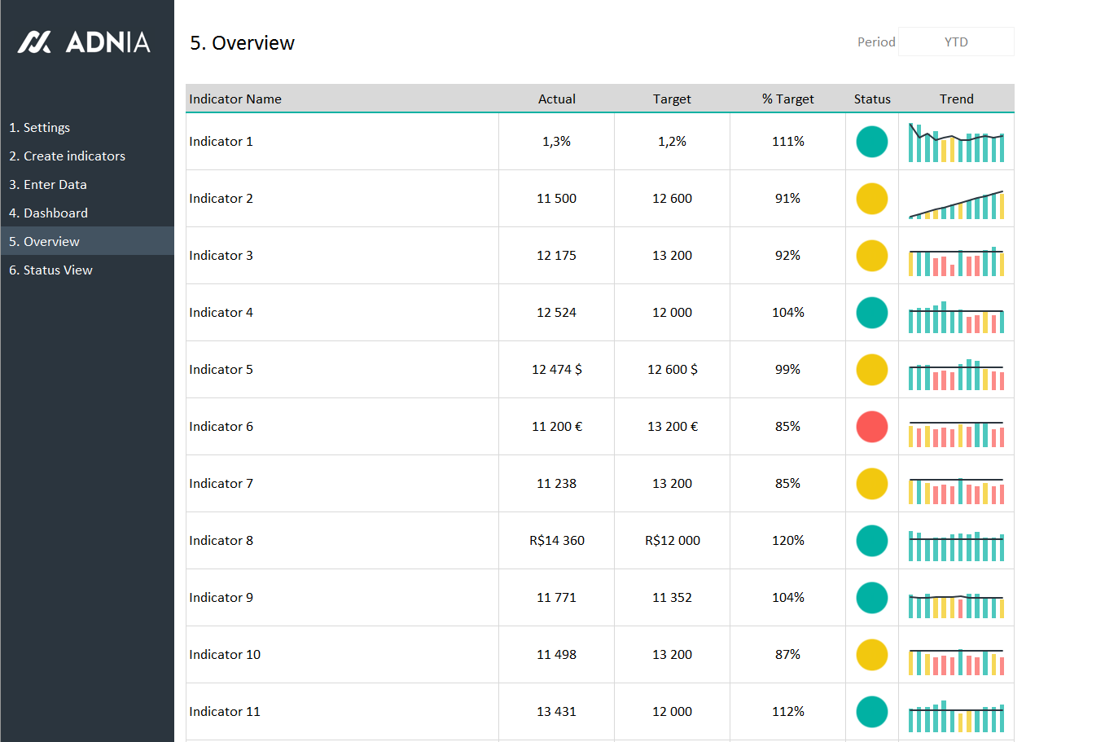Switch to 4. Dashboard view

(49, 213)
